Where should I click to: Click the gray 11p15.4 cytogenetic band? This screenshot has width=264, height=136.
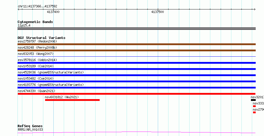(136, 29)
